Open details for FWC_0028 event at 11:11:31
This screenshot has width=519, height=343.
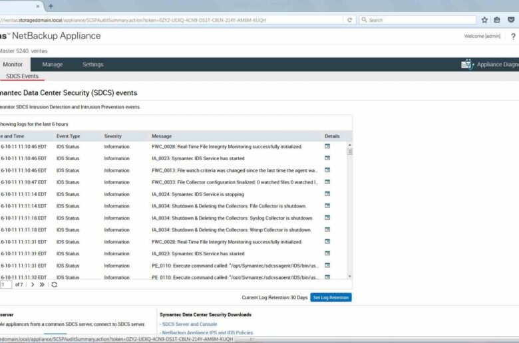[x=327, y=241]
